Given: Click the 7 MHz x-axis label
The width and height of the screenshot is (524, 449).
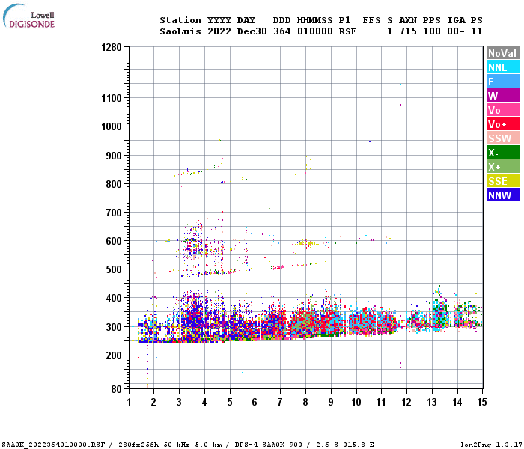Looking at the screenshot, I should [280, 402].
